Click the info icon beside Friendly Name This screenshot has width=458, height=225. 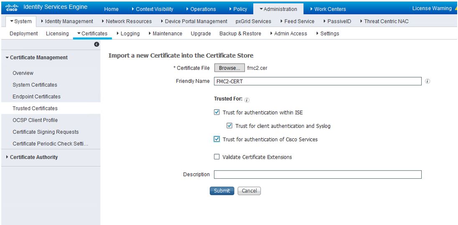(x=427, y=82)
